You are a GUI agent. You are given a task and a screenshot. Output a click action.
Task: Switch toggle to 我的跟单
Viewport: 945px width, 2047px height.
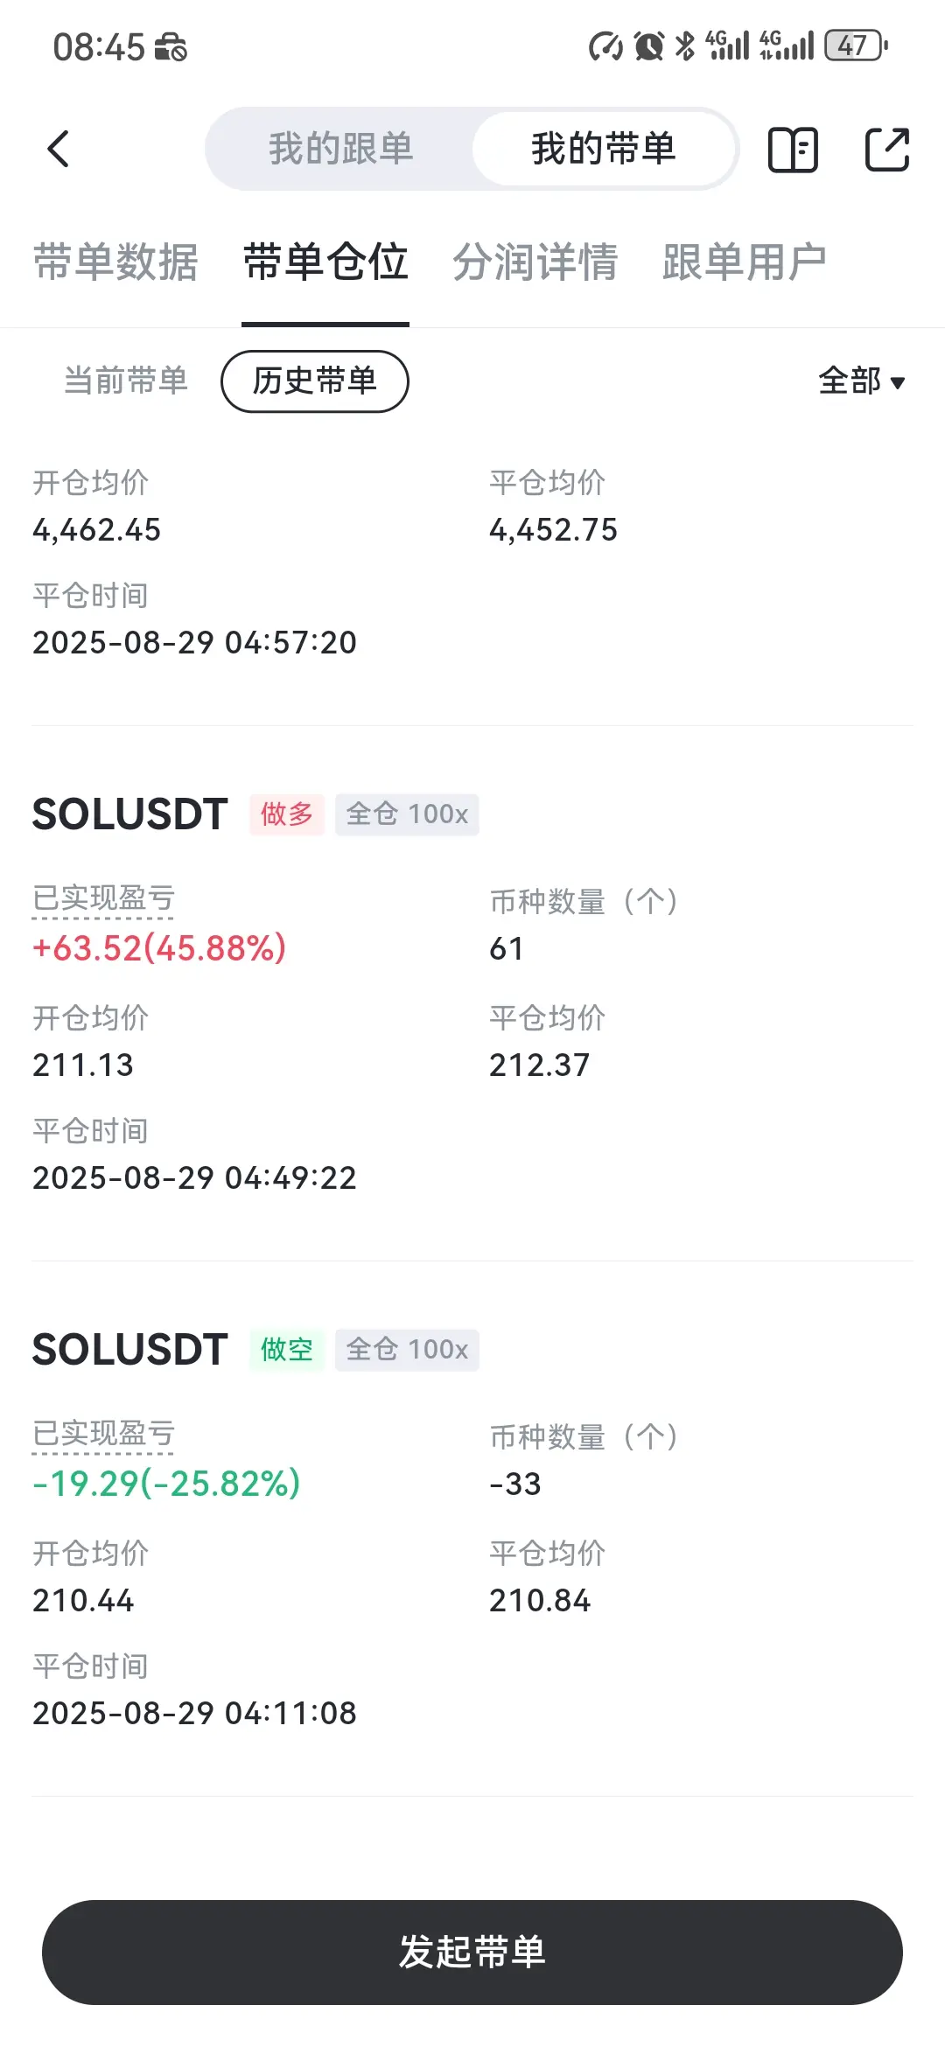[x=340, y=149]
